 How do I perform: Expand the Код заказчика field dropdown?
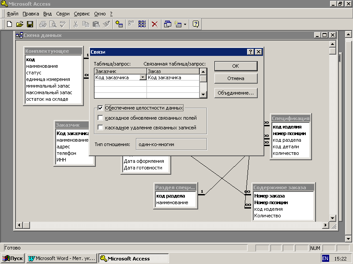coord(143,77)
